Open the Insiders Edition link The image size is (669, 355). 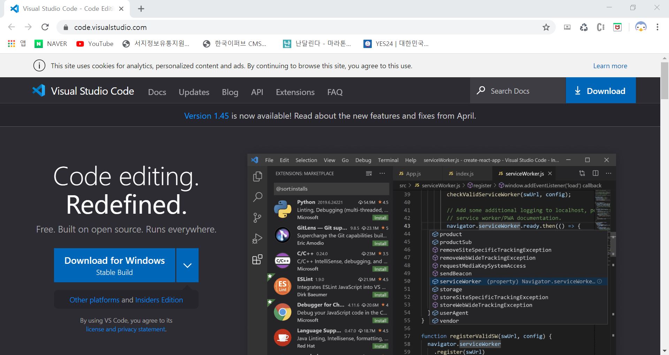159,300
